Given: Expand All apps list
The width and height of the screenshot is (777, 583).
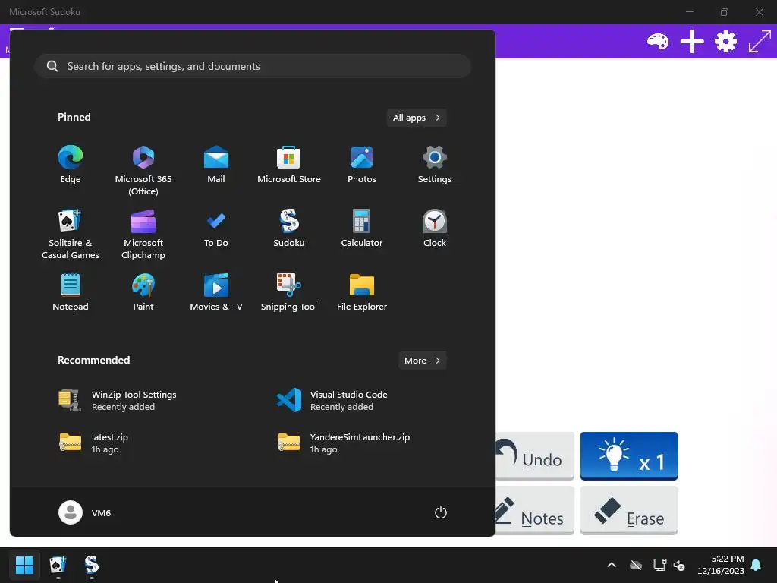Looking at the screenshot, I should [x=417, y=118].
